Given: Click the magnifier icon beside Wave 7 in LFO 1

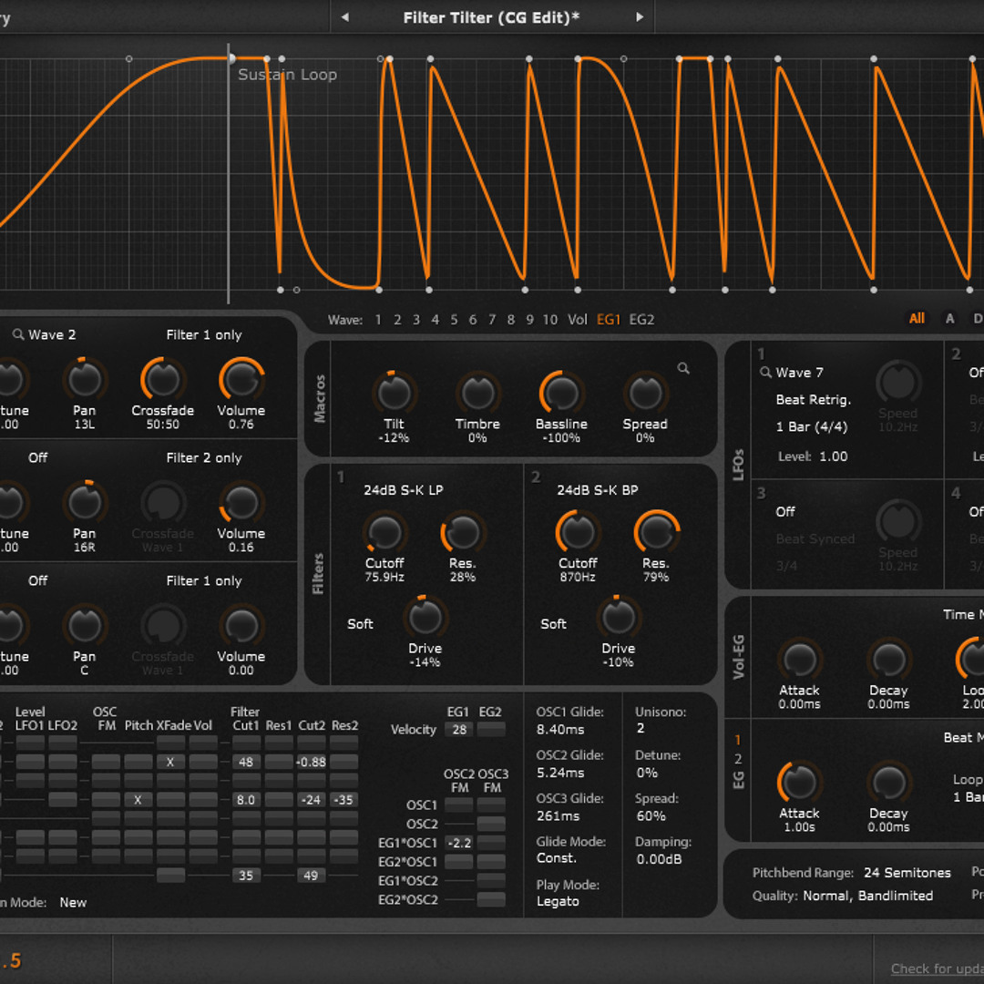Looking at the screenshot, I should click(x=765, y=373).
